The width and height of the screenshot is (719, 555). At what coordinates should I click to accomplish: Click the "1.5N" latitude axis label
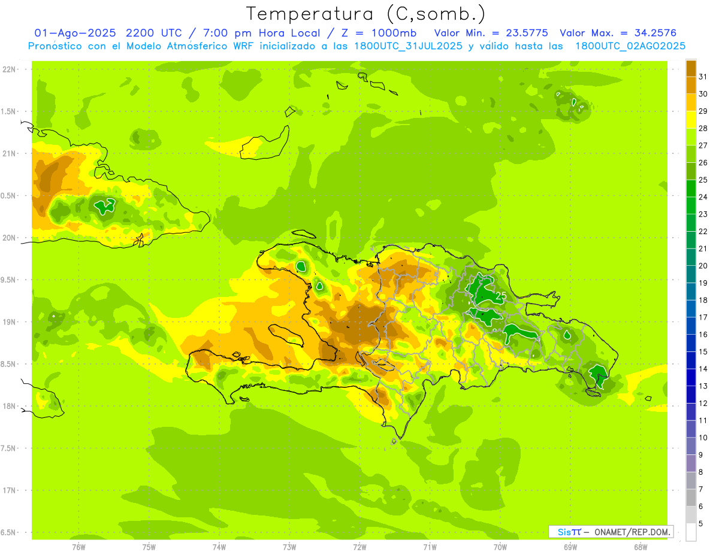pos(8,111)
